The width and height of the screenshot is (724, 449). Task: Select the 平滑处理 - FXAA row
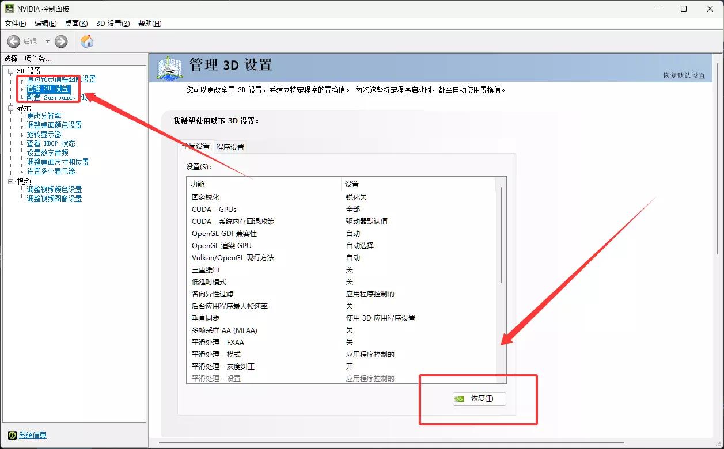[341, 343]
